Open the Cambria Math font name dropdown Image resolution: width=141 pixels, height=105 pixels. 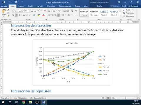(x=23, y=11)
